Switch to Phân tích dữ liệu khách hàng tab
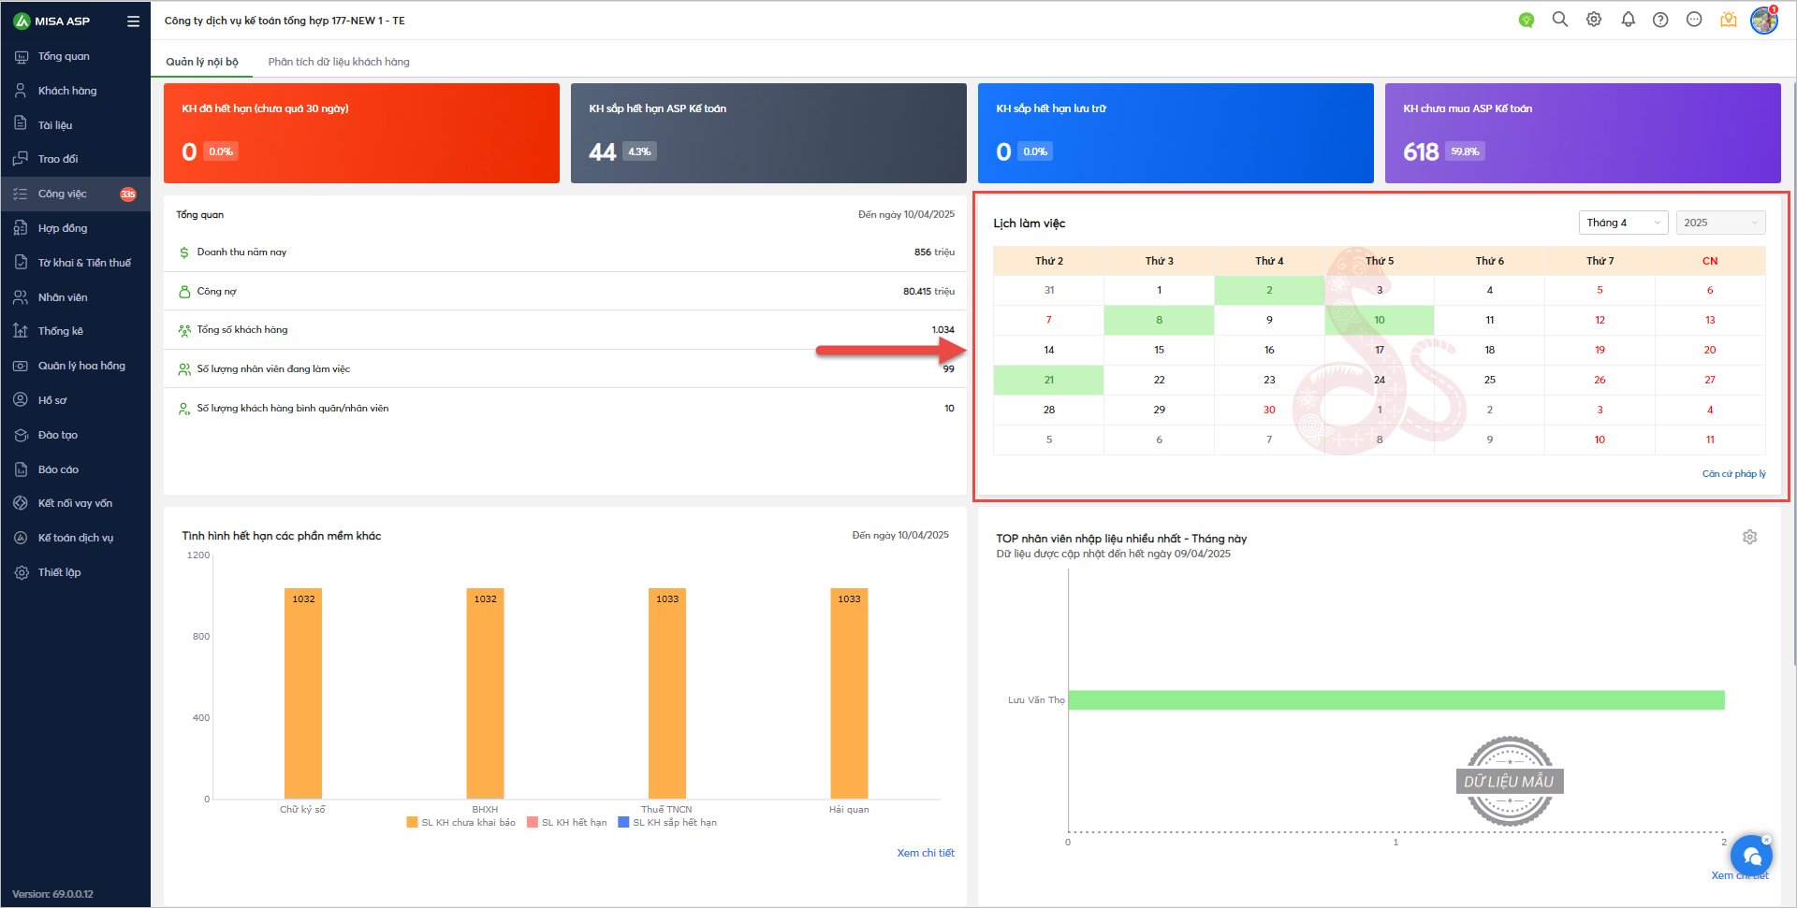This screenshot has width=1797, height=908. point(339,62)
